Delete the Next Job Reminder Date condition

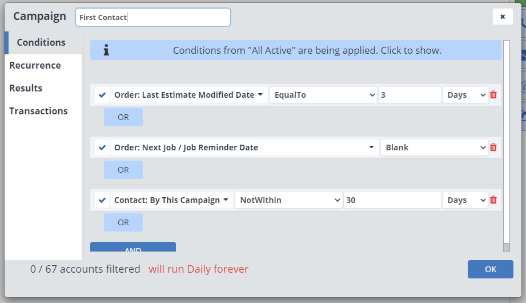pos(493,147)
